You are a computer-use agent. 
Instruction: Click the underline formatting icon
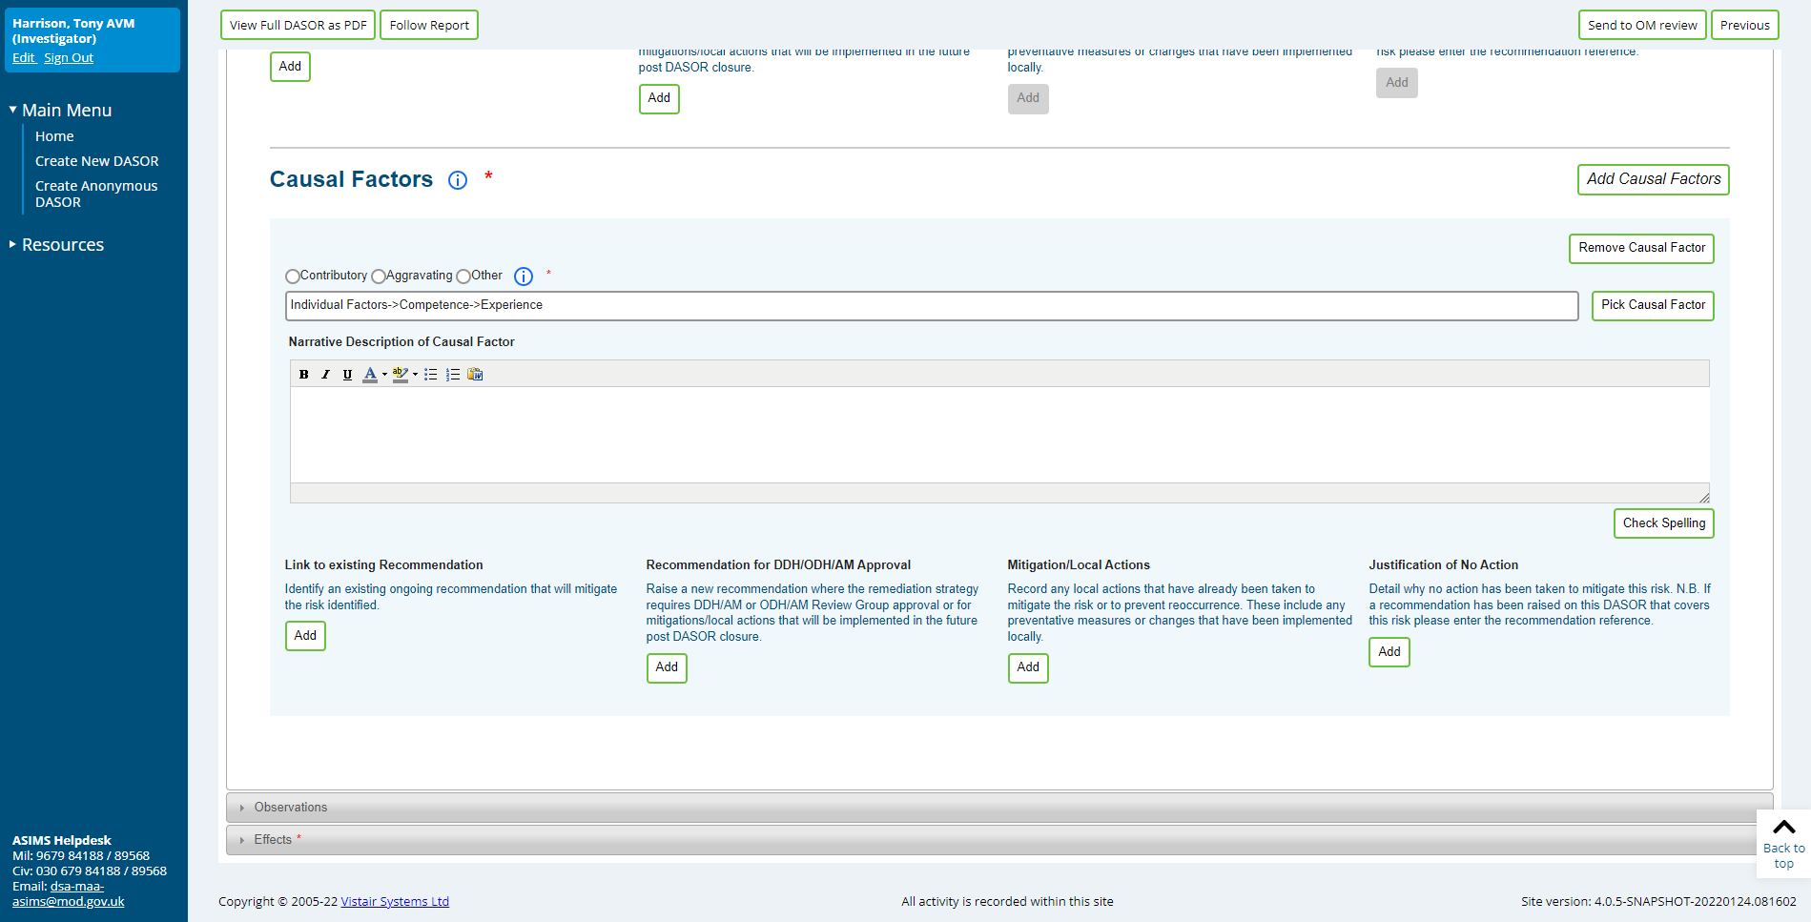347,375
